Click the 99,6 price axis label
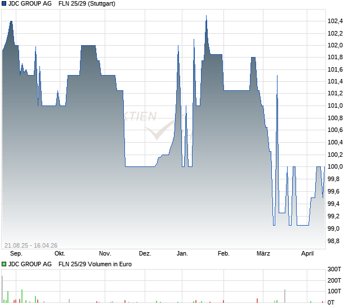 pos(334,192)
